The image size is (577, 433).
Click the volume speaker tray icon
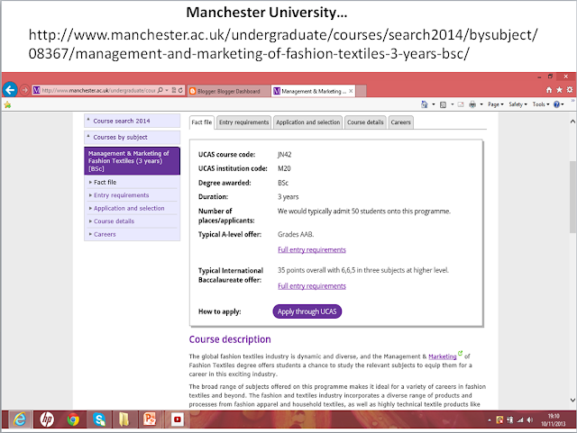coord(530,419)
